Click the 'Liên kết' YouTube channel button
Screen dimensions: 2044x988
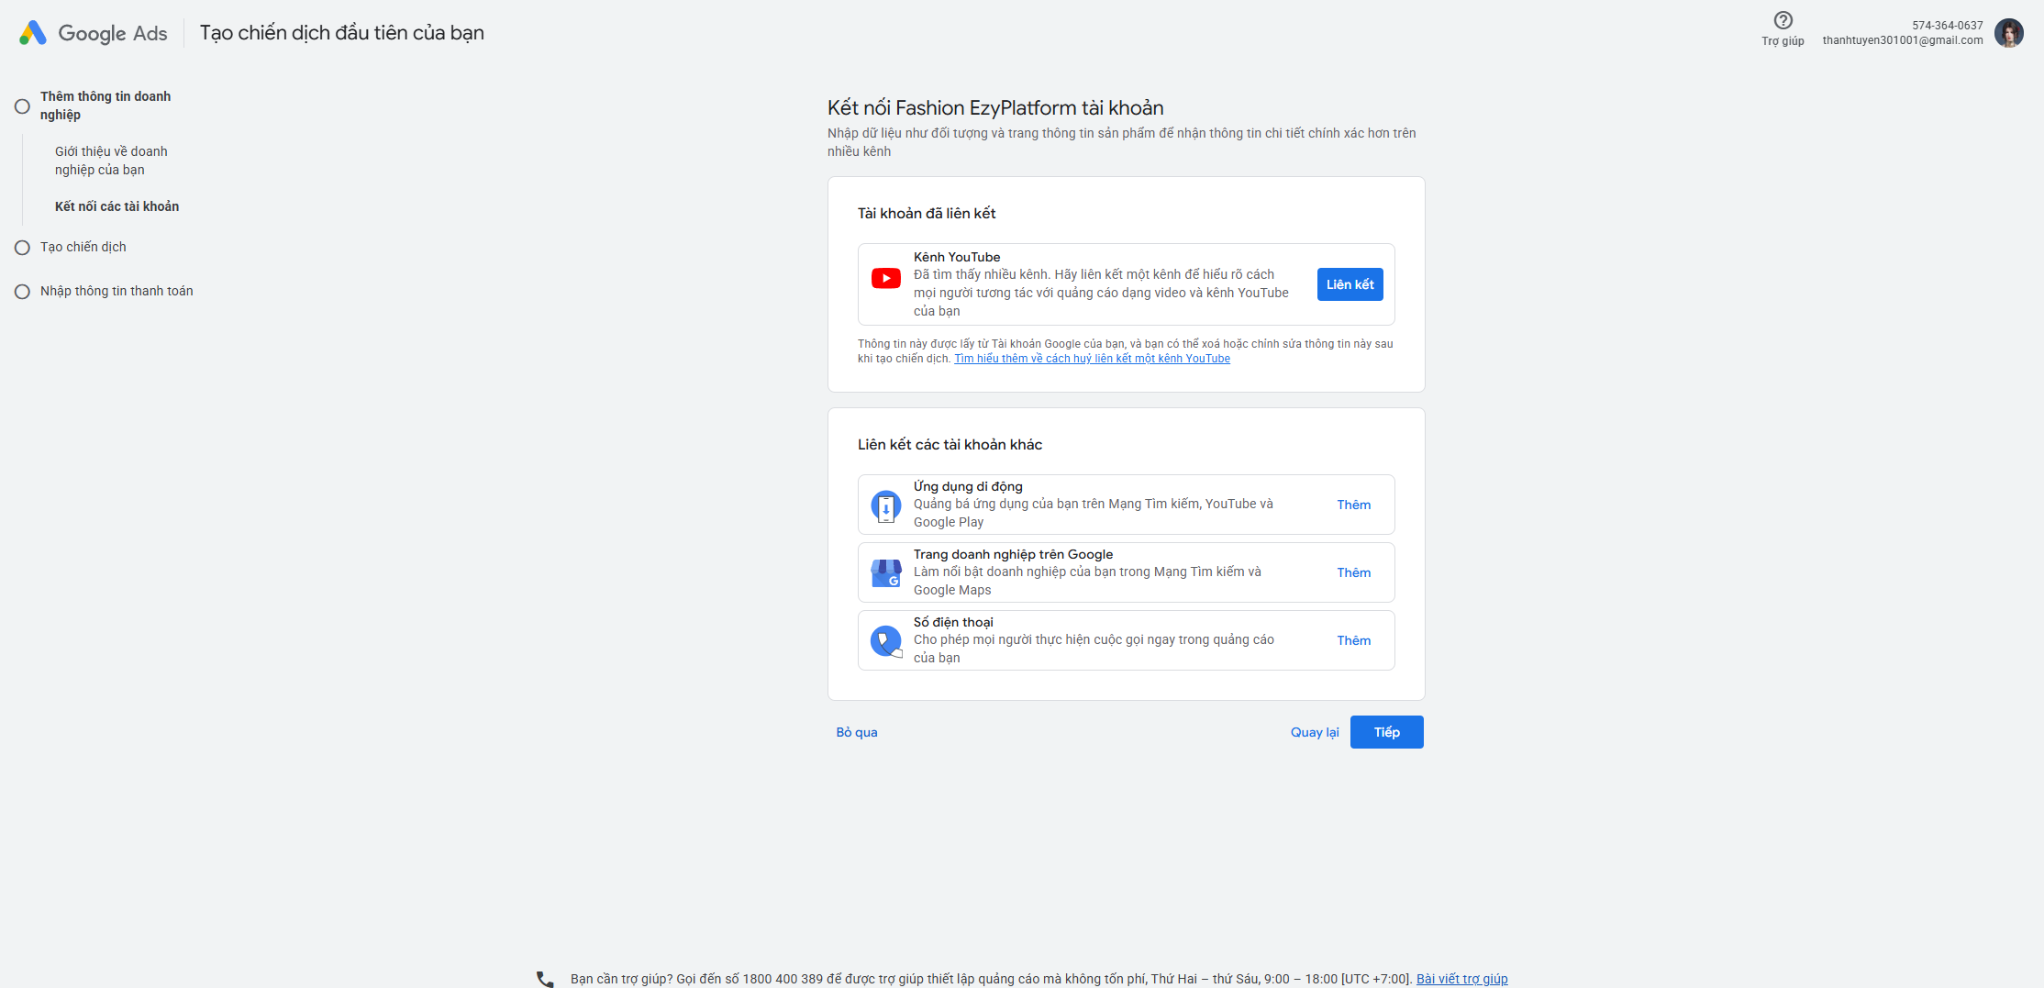[1350, 284]
